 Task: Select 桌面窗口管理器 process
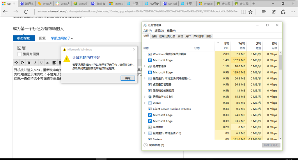tap(210, 85)
